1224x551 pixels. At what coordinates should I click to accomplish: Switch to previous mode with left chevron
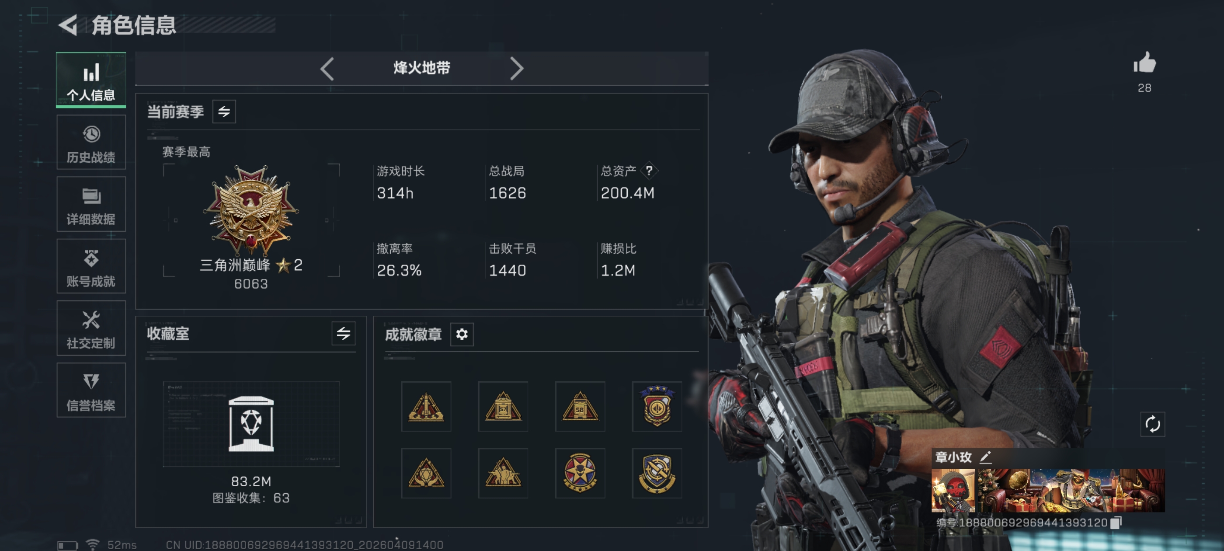(x=327, y=69)
